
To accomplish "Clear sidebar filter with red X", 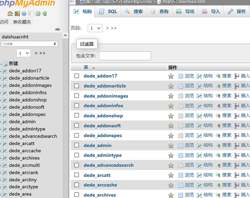I will point(55,44).
